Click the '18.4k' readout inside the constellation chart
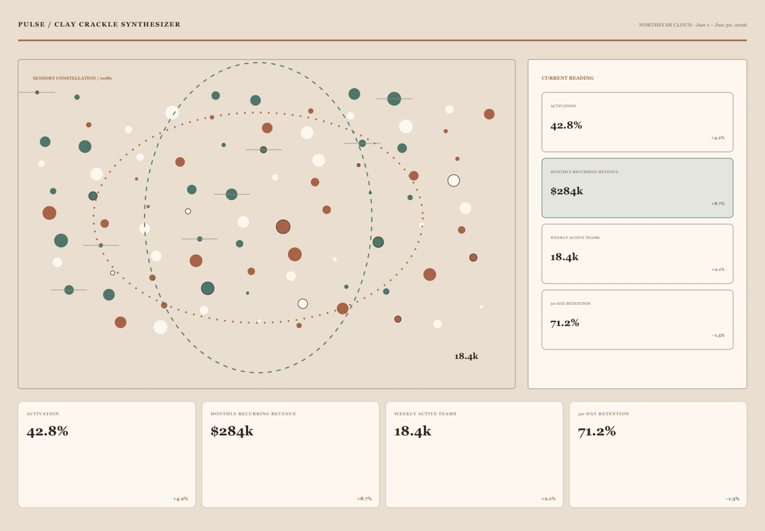Viewport: 765px width, 531px height. tap(466, 356)
